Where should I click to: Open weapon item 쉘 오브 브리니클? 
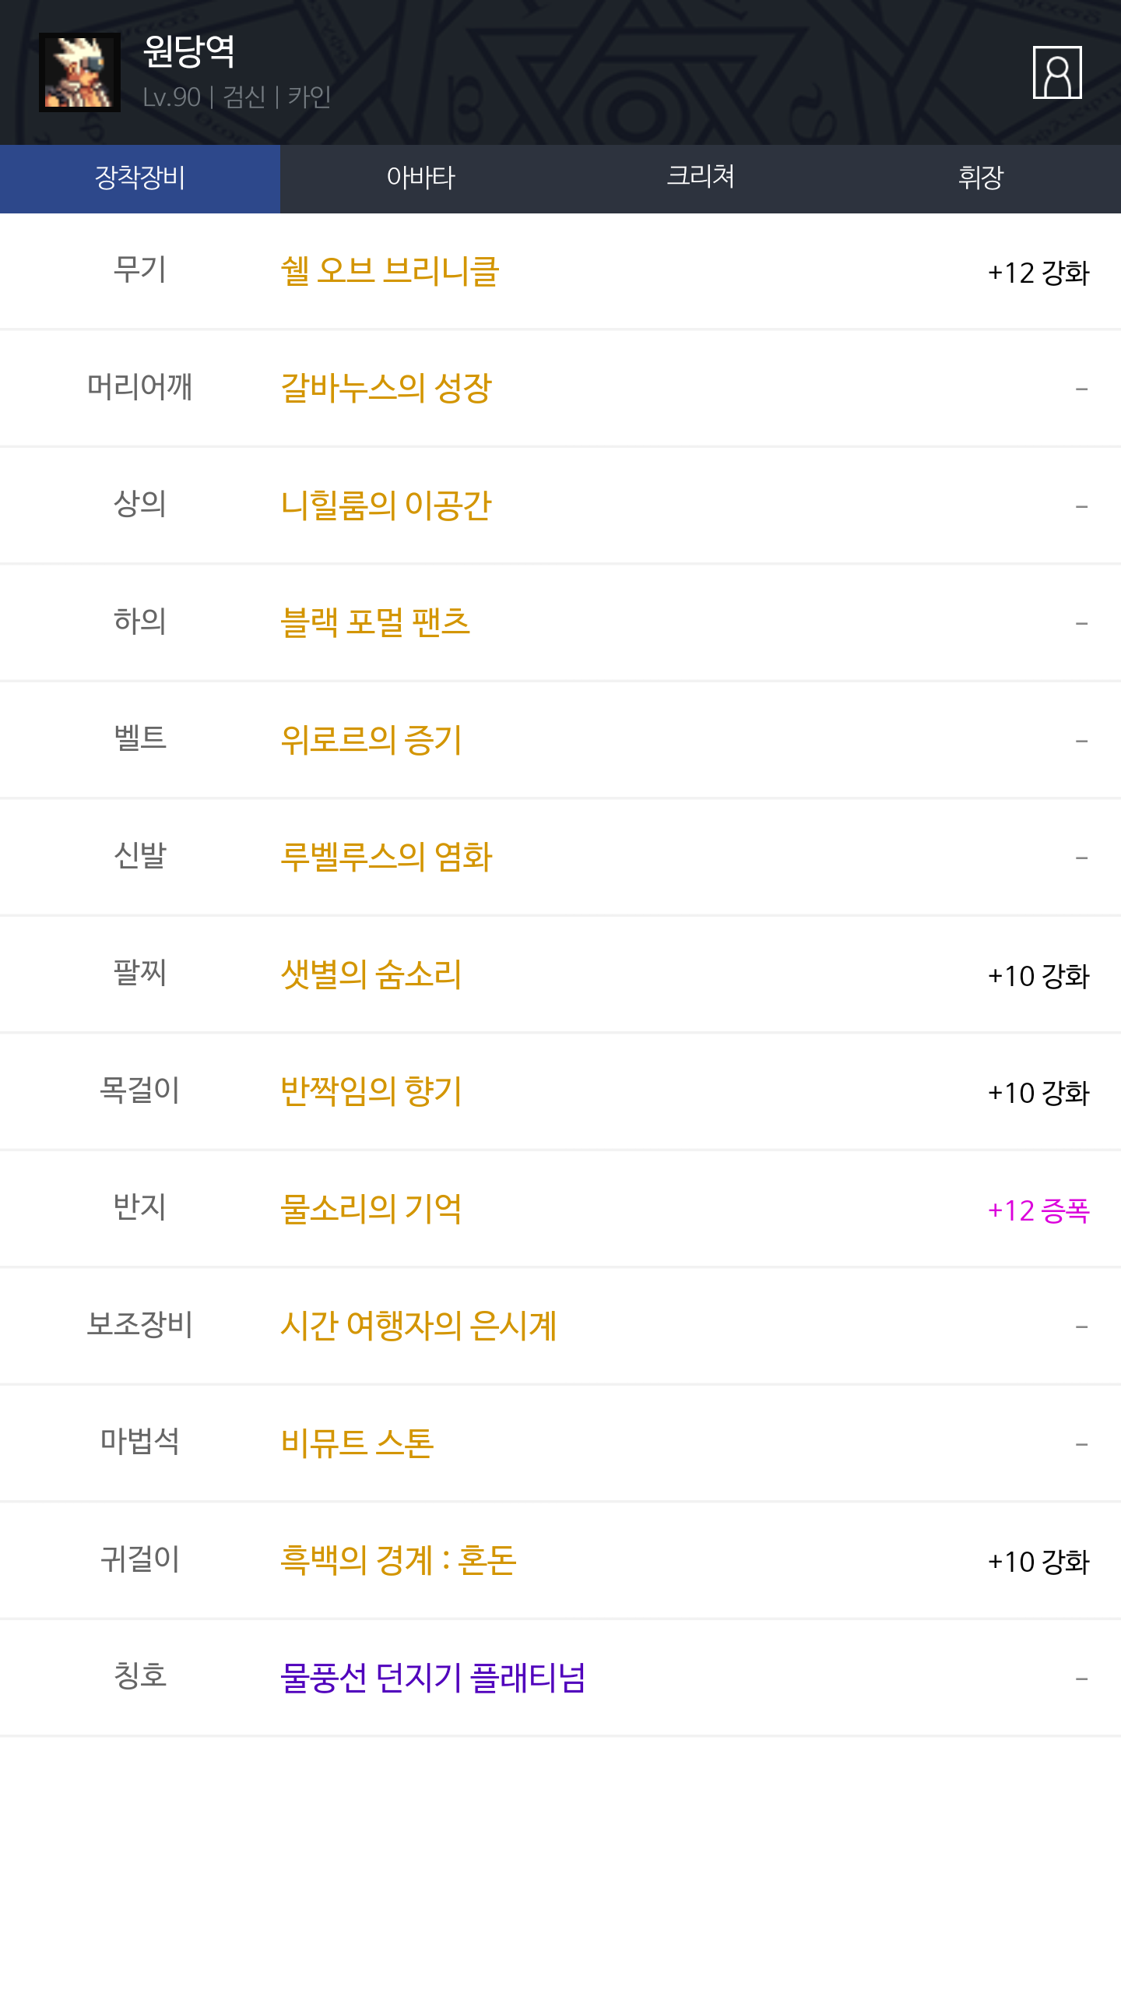pyautogui.click(x=390, y=272)
